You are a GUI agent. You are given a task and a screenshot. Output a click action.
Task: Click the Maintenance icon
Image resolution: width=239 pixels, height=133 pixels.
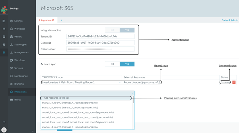pos(11,76)
